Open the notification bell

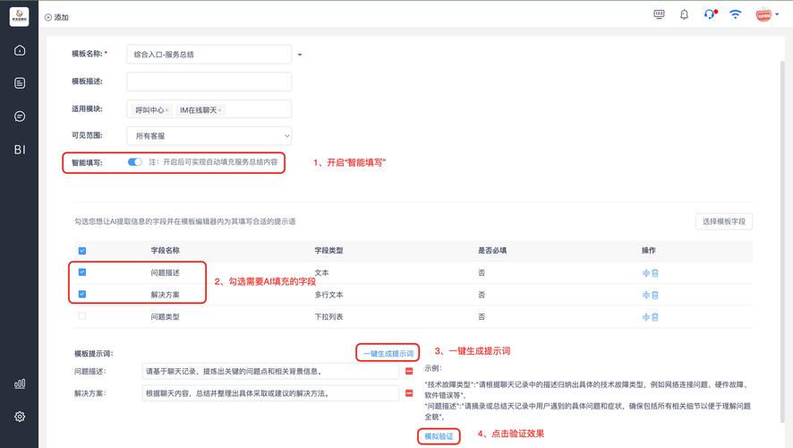[685, 14]
